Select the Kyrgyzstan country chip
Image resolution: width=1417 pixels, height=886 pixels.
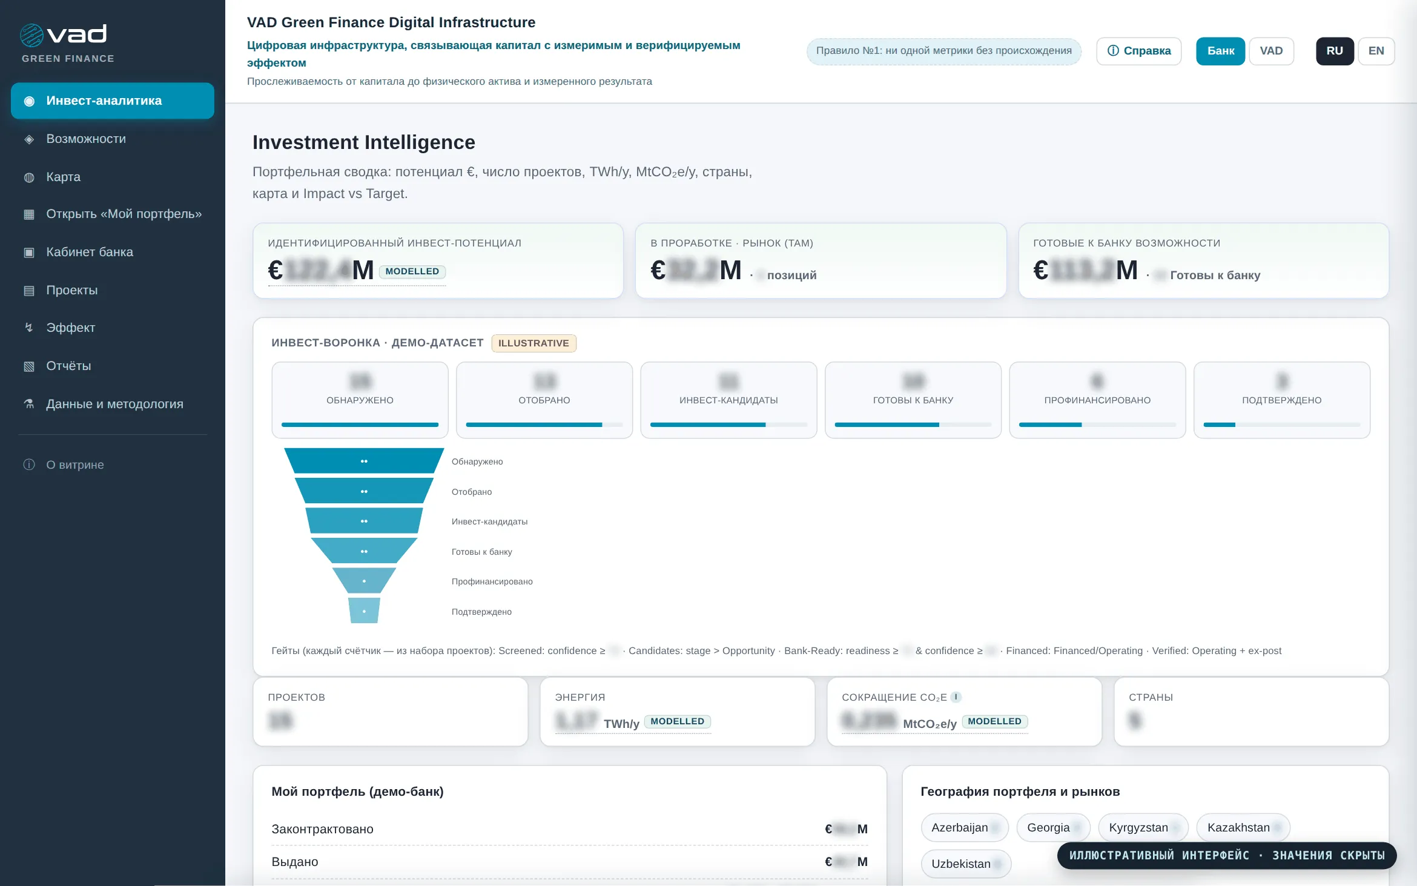coord(1143,828)
